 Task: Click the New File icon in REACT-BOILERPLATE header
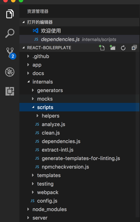click(102, 48)
